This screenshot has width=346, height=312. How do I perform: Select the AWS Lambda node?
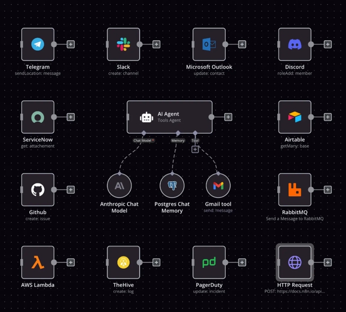(38, 262)
